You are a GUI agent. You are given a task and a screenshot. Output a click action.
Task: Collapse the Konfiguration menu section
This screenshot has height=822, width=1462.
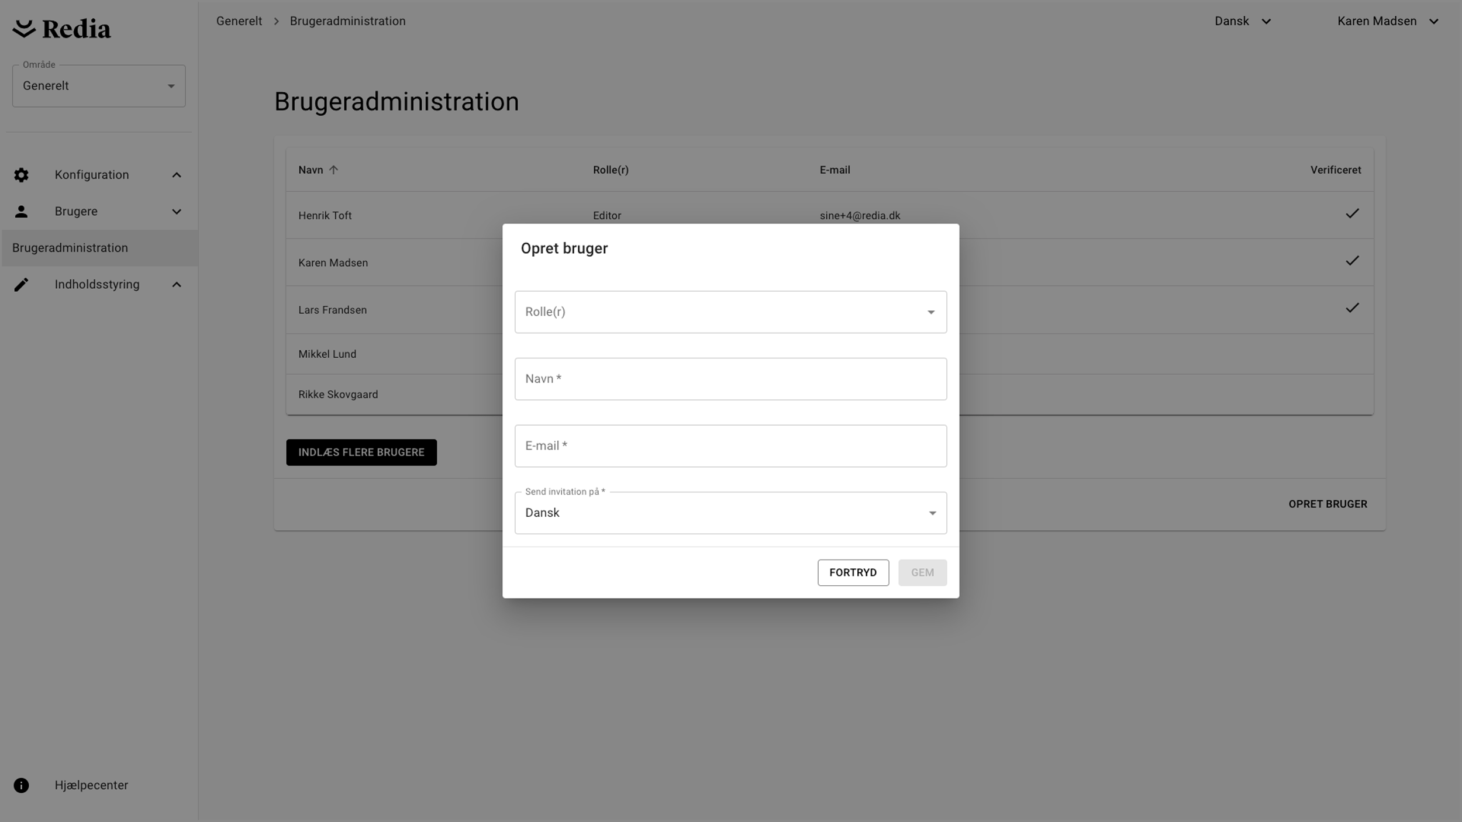click(176, 175)
